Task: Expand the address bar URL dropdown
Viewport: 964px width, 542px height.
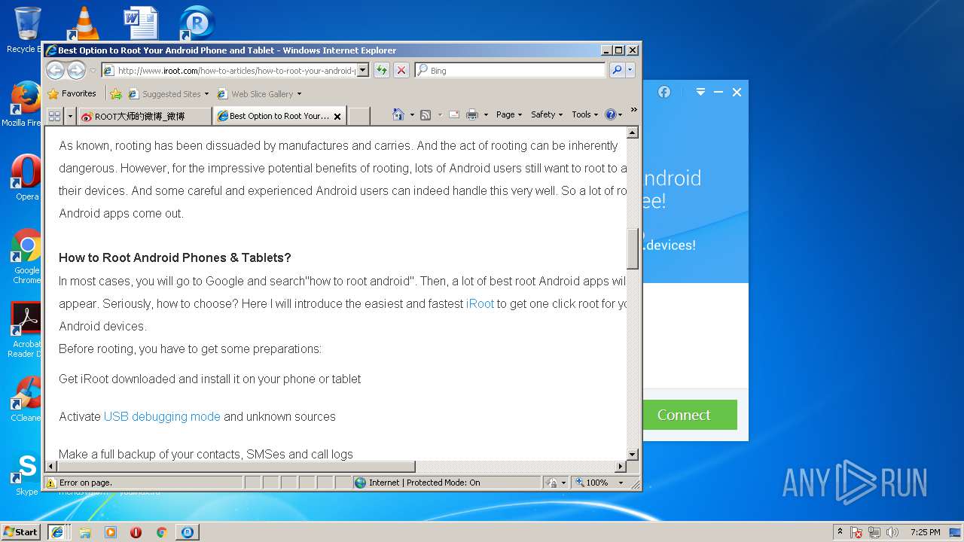Action: point(362,70)
